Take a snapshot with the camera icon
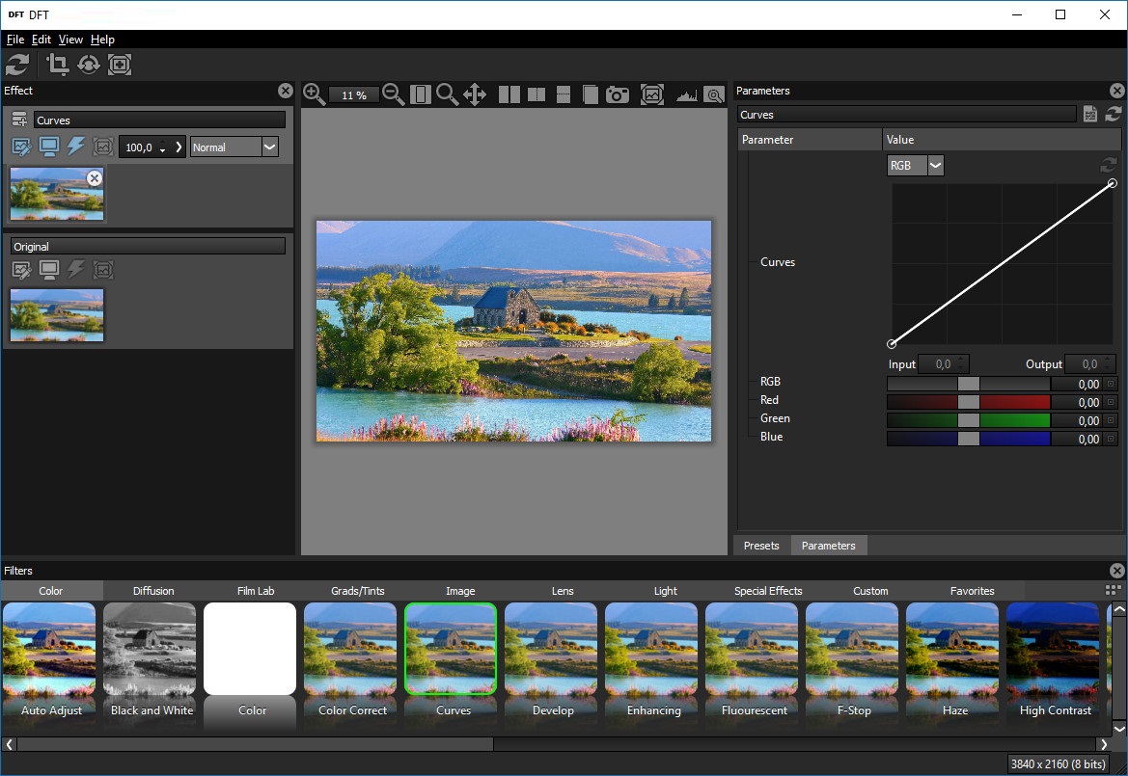Viewport: 1128px width, 776px height. tap(618, 94)
